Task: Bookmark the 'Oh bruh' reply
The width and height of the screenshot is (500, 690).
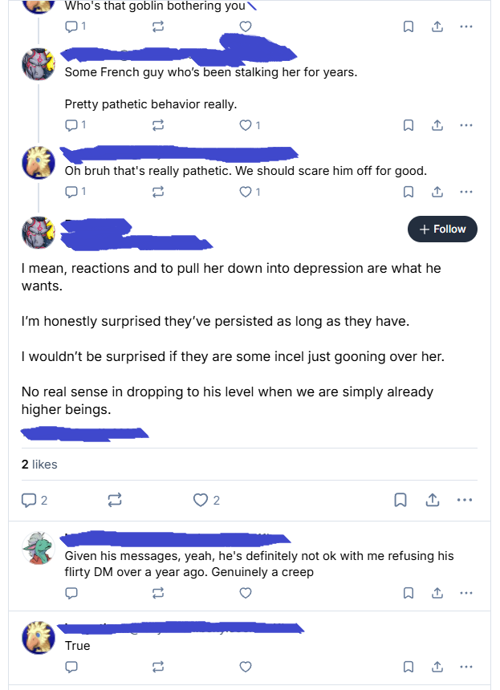Action: (408, 192)
